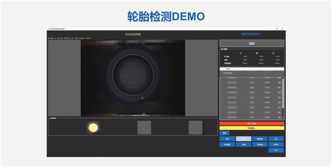Image resolution: width=332 pixels, height=167 pixels.
Task: Click the VQM button
Action: (x=243, y=144)
